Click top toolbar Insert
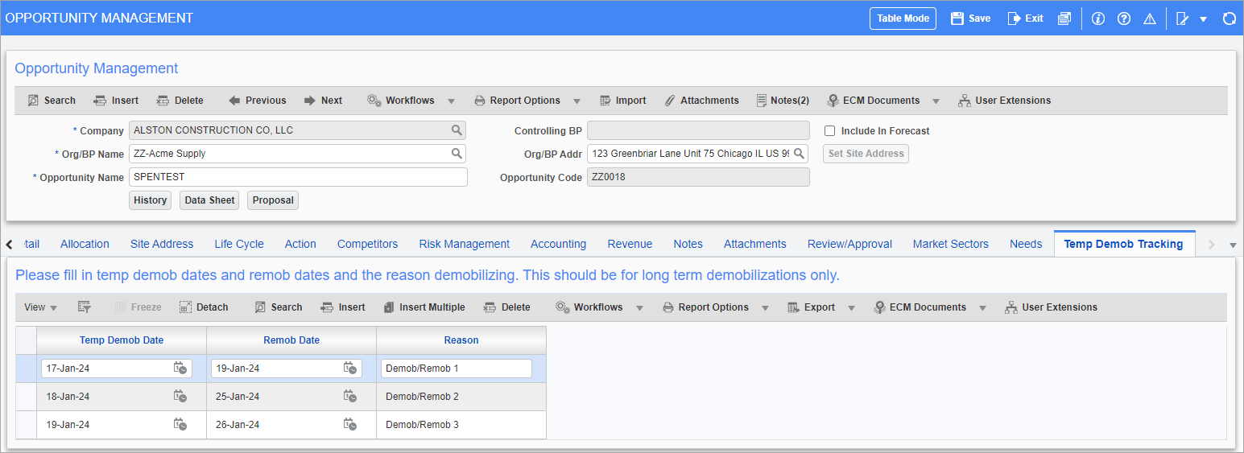1244x453 pixels. point(116,101)
